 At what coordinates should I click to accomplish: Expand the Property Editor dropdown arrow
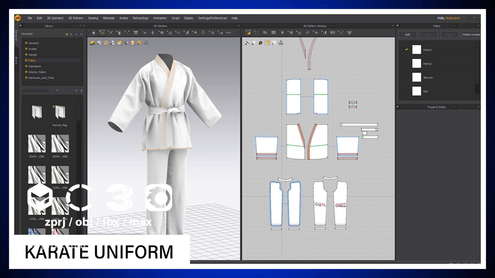(x=455, y=107)
